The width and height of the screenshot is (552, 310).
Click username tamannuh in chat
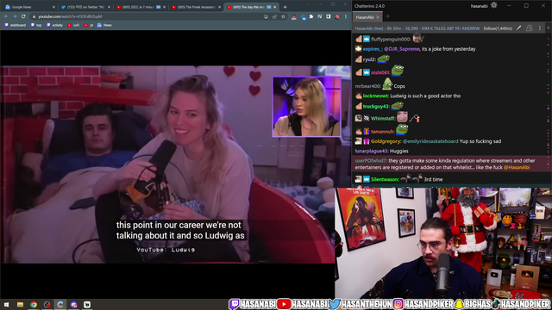(383, 132)
